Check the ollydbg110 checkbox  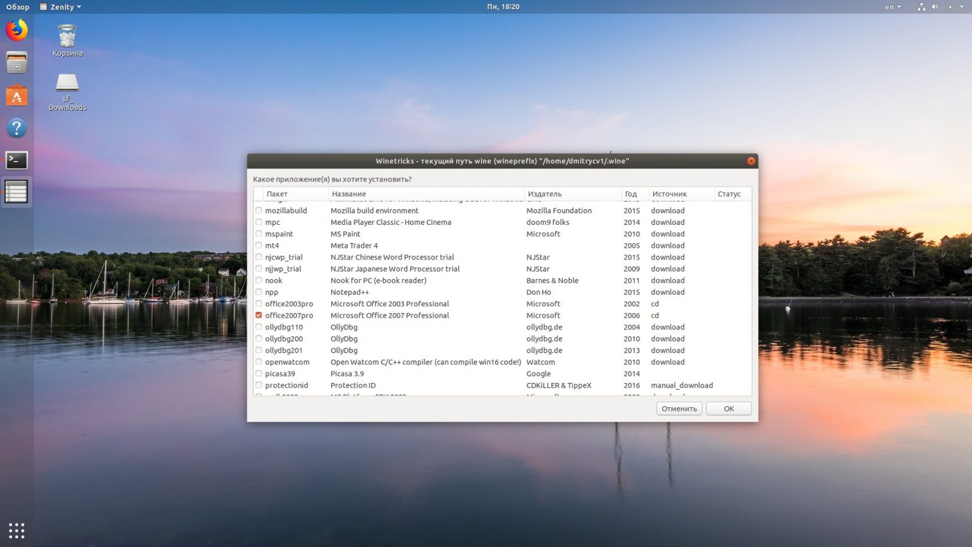pos(259,327)
